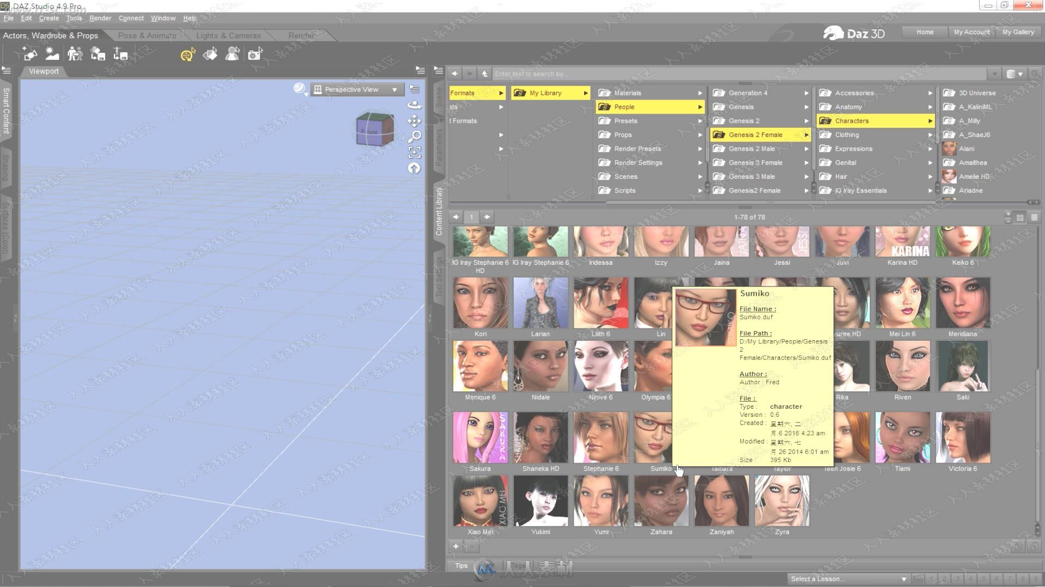Image resolution: width=1045 pixels, height=587 pixels.
Task: Select the yellow active pose tool icon
Action: [188, 54]
